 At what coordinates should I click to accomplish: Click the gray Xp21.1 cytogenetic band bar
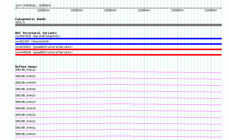pos(118,25)
